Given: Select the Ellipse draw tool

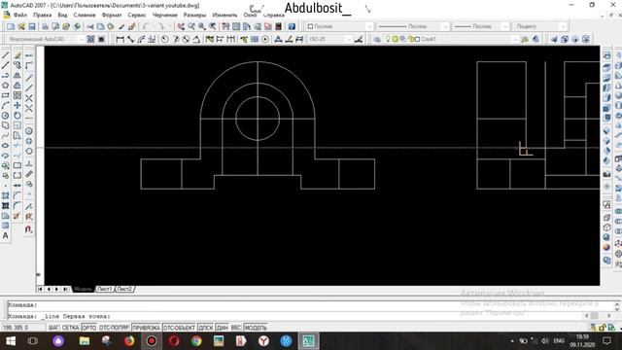Looking at the screenshot, I should (x=6, y=146).
